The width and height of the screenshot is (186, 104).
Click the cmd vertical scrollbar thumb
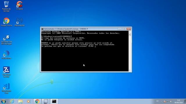click(x=130, y=35)
